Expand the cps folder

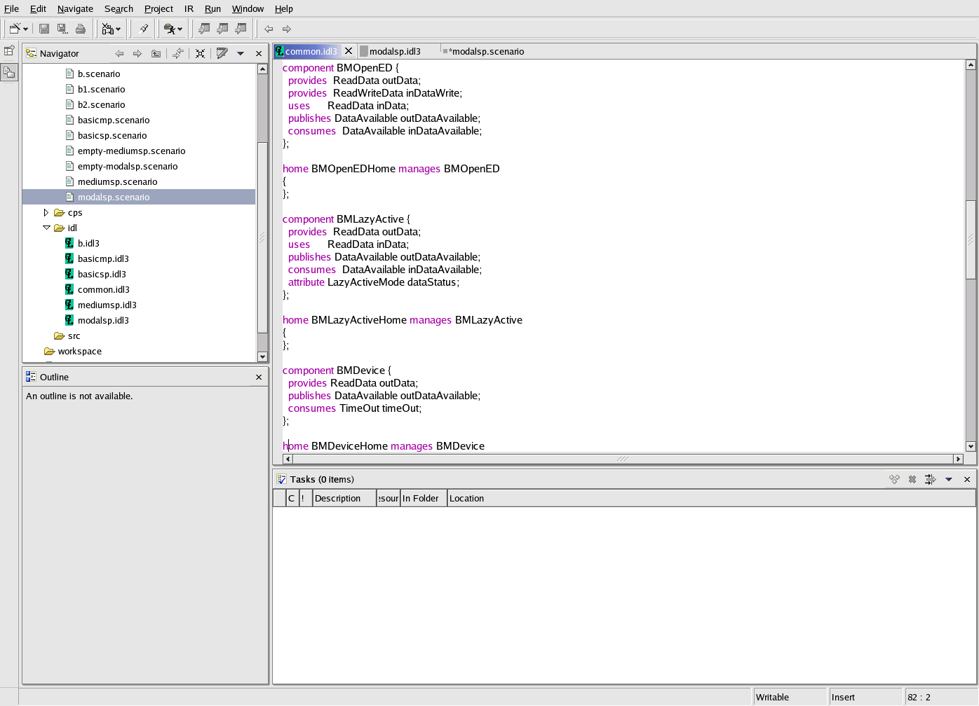click(x=46, y=212)
